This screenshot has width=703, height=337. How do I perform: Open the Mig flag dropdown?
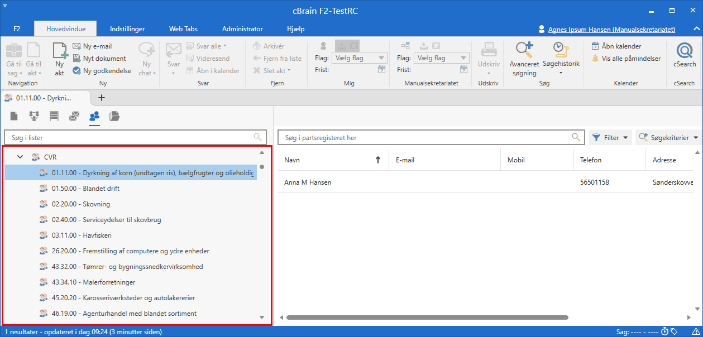point(359,58)
